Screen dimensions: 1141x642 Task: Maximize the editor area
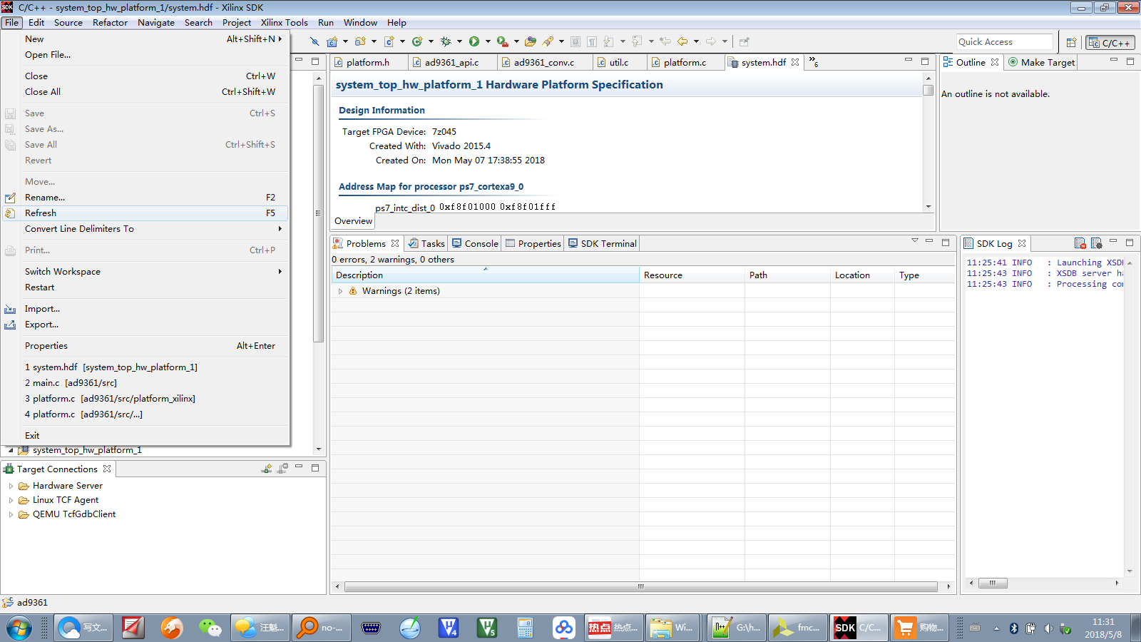[x=925, y=61]
